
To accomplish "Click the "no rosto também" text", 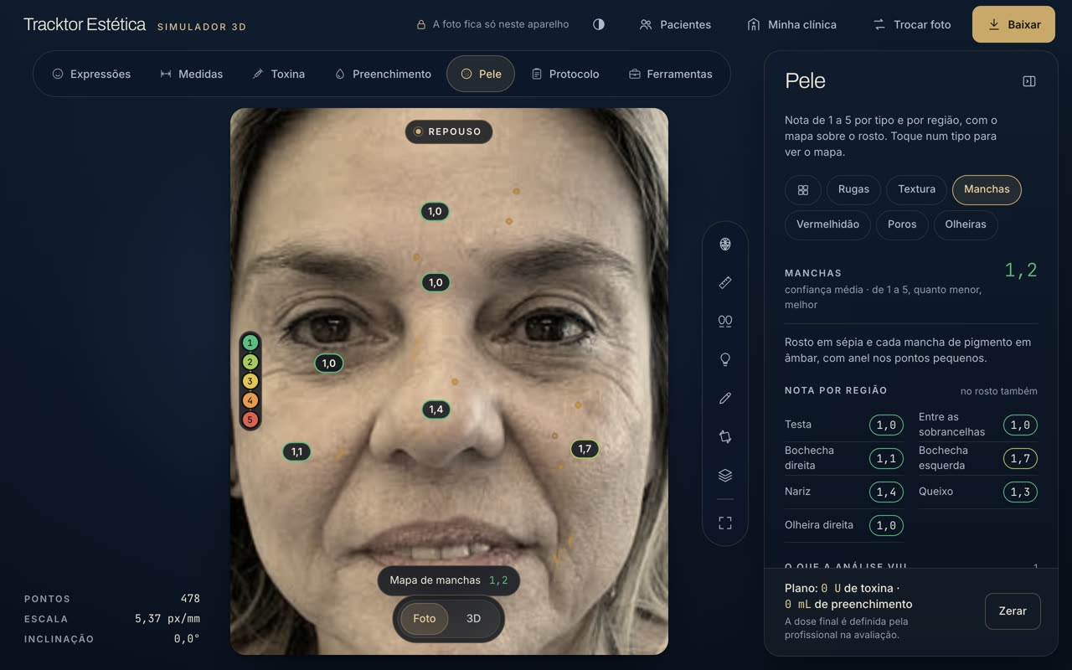I will click(998, 391).
